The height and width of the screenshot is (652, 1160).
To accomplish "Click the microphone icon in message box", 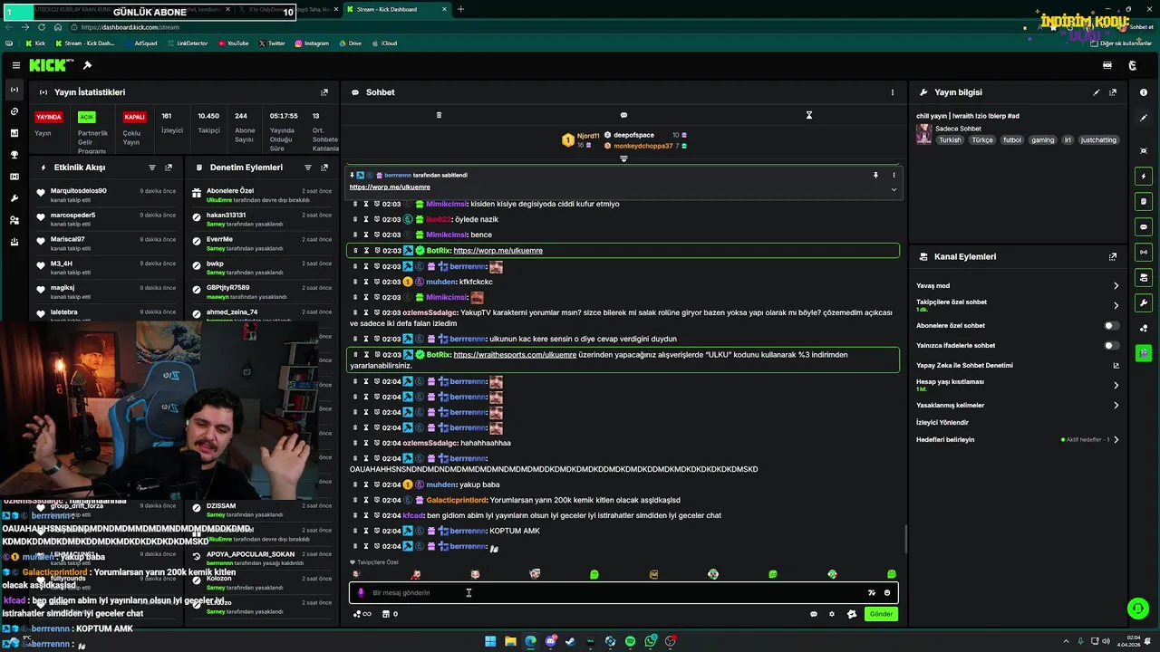I will (x=361, y=593).
